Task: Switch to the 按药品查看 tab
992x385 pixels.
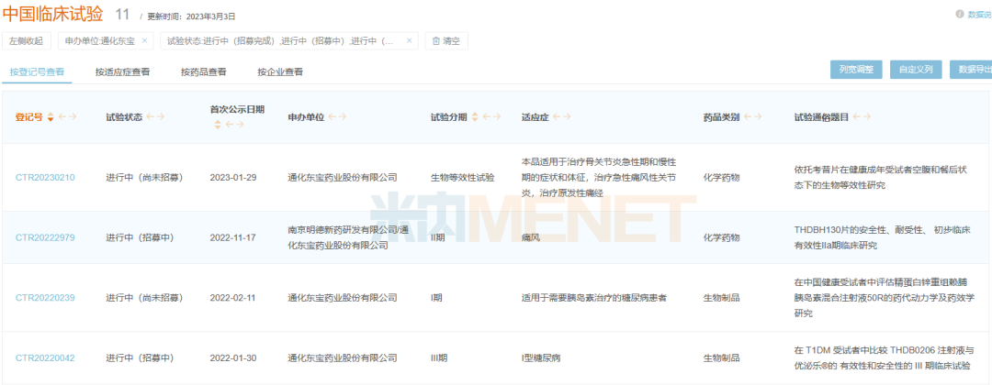Action: (203, 71)
